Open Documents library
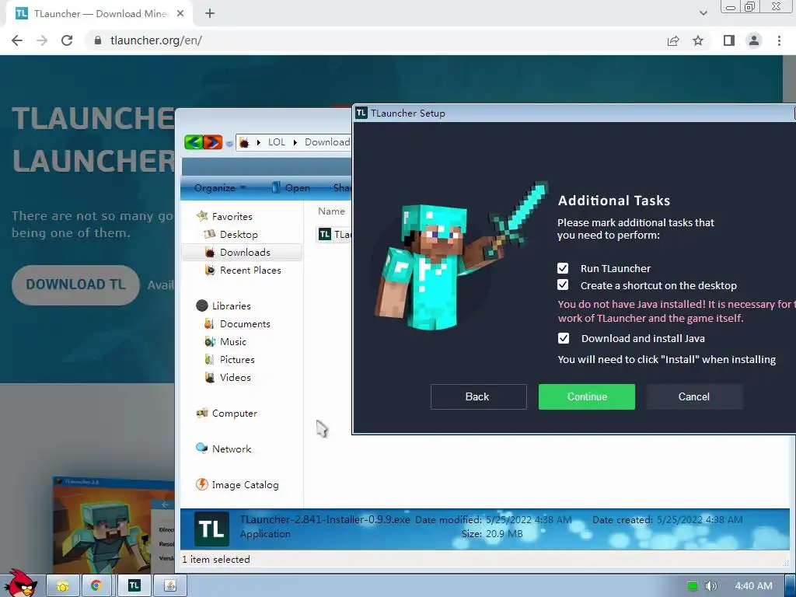The height and width of the screenshot is (597, 796). click(x=245, y=324)
